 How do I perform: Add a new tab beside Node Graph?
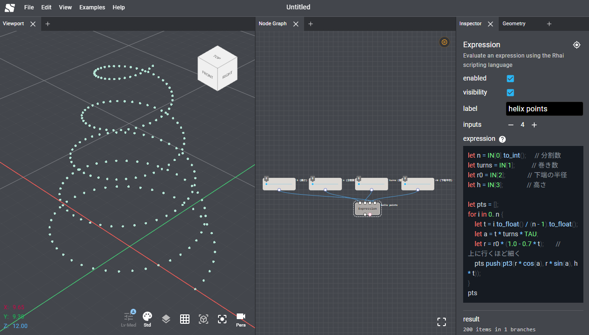point(311,24)
